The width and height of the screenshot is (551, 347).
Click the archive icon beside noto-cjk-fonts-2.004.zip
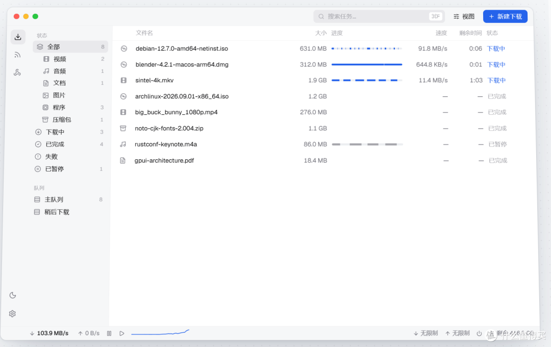123,128
